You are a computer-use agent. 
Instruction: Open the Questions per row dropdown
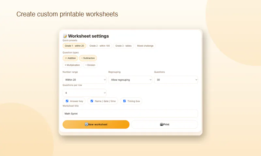tap(84, 93)
